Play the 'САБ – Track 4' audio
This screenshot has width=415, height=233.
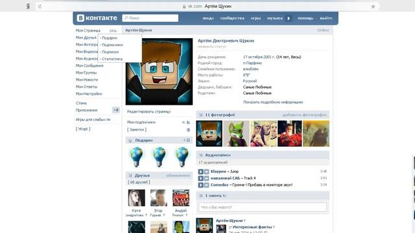click(200, 179)
